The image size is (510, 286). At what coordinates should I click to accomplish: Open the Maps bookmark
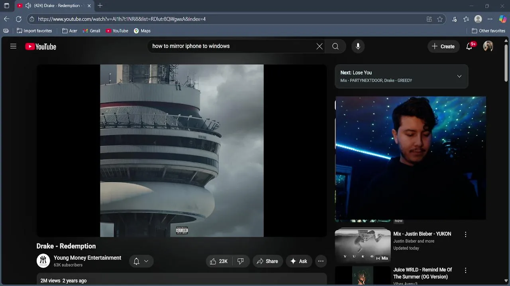pos(142,31)
